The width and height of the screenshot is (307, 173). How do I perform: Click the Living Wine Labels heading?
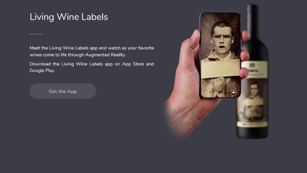[x=69, y=17]
